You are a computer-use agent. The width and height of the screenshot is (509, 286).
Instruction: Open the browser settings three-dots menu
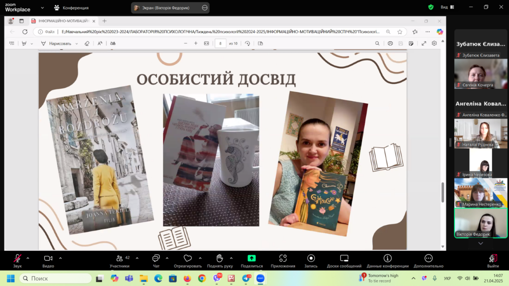(x=427, y=32)
